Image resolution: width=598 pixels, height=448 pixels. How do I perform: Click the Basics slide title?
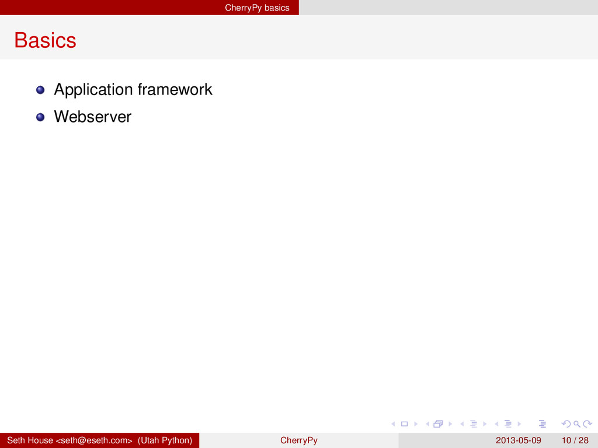(45, 40)
